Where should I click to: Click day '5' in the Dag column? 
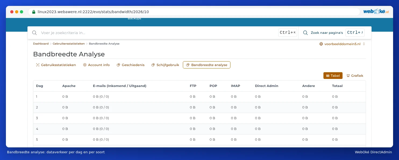coord(37,140)
